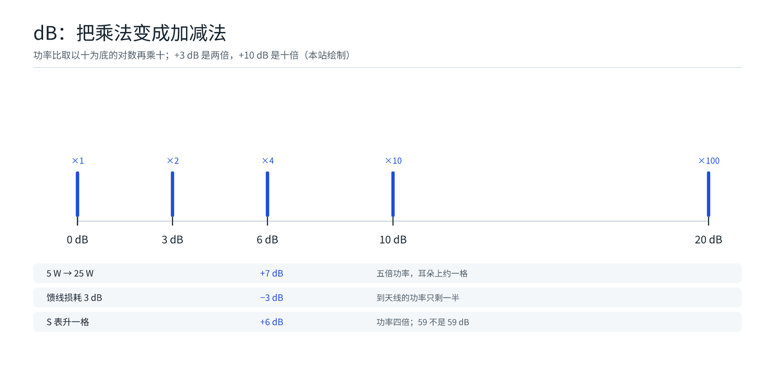
Task: Click the '×100' multiplier label
Action: click(709, 161)
